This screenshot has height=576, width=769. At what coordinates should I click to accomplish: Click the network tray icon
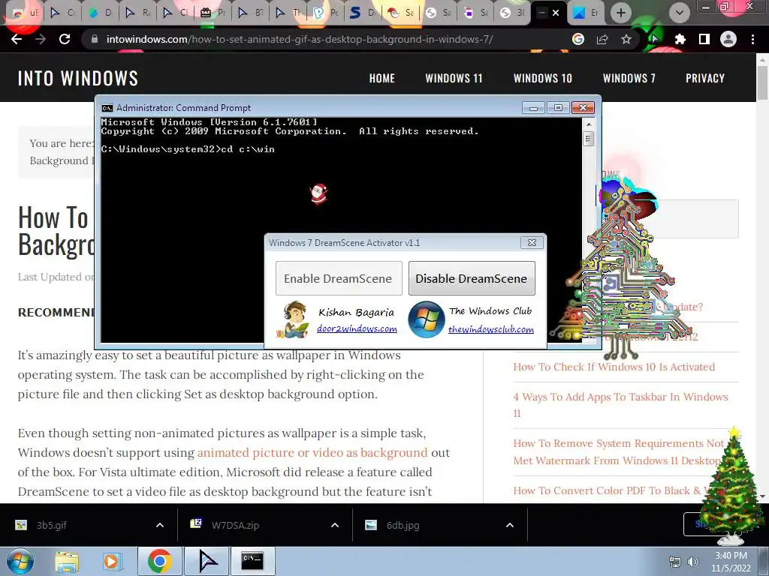coord(675,562)
